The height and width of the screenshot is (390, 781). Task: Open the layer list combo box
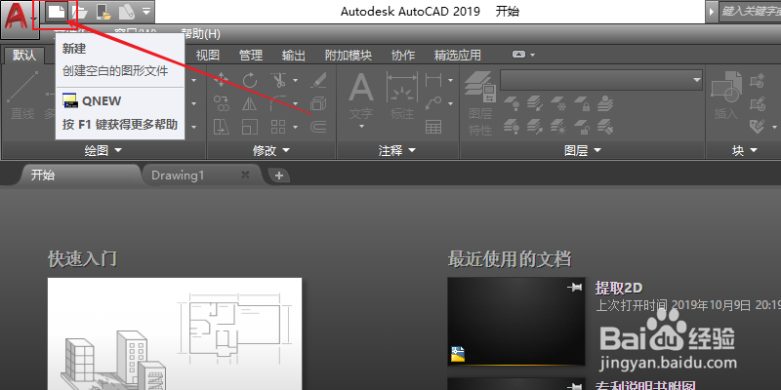point(601,80)
